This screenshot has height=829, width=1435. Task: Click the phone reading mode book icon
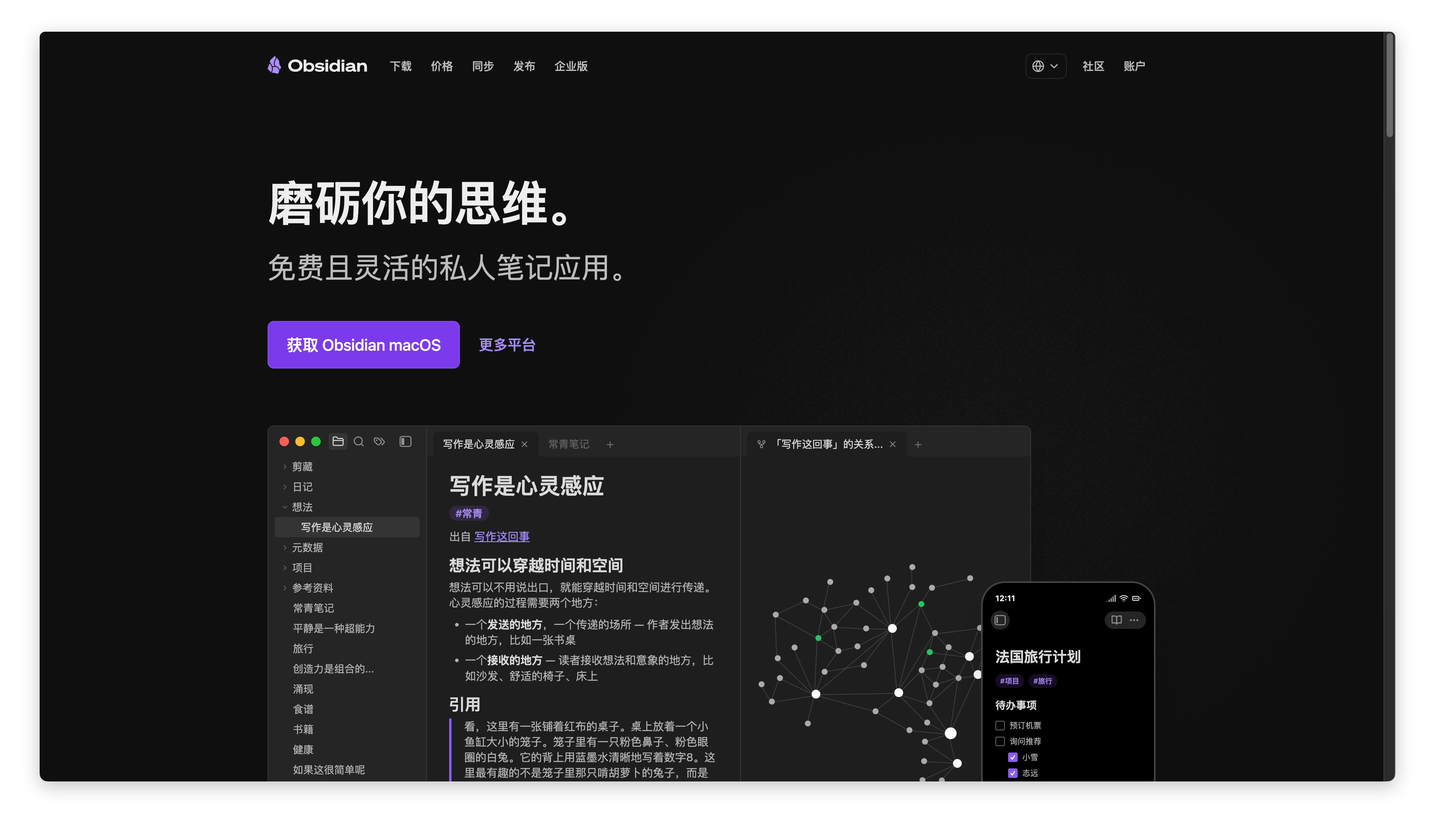(x=1117, y=620)
